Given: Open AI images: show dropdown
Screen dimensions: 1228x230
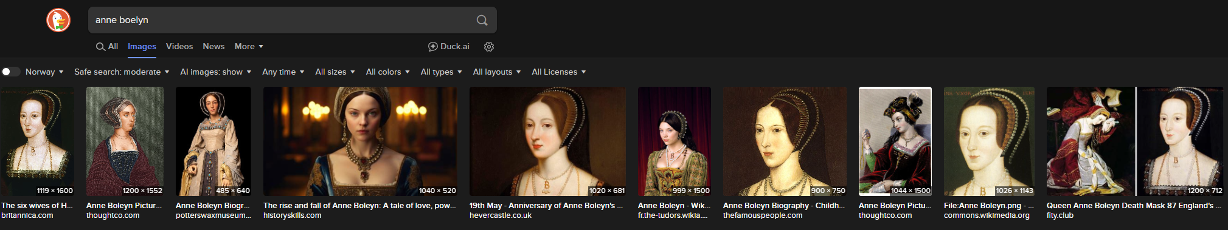Looking at the screenshot, I should (x=215, y=72).
